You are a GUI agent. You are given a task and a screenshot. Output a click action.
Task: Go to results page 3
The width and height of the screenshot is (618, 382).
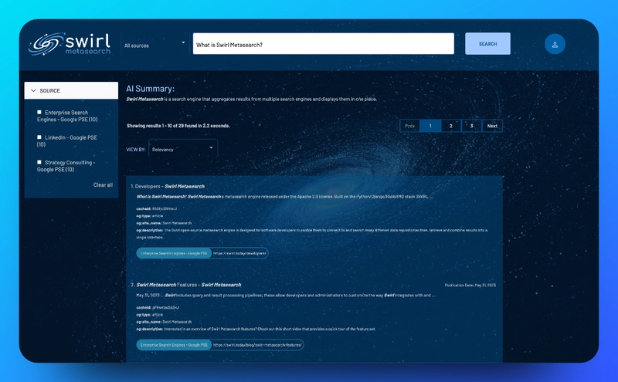(471, 126)
